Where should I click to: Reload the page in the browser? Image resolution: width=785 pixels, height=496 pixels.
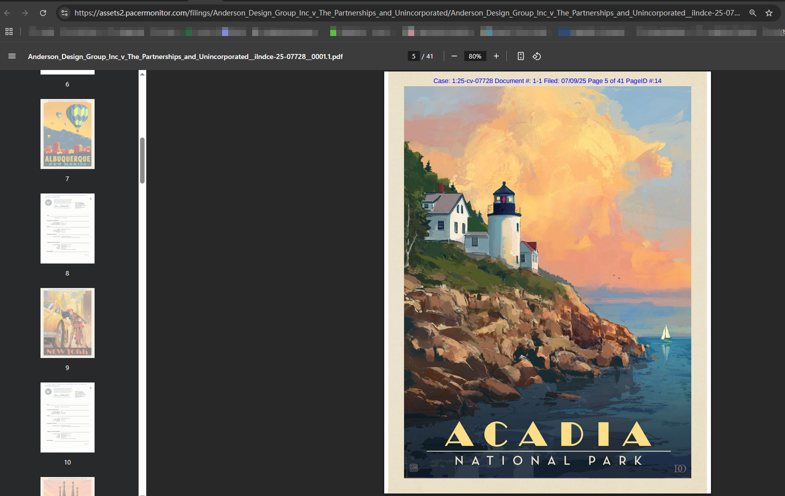[43, 13]
